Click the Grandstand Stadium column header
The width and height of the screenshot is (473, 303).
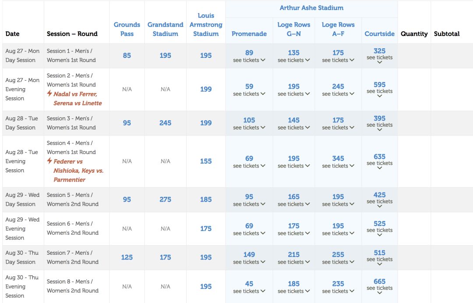click(165, 29)
